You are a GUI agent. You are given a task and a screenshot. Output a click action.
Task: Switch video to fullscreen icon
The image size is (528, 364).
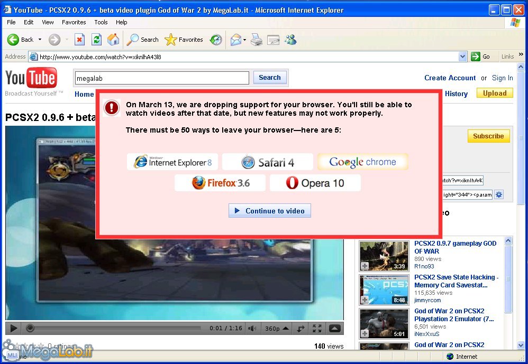pyautogui.click(x=317, y=329)
